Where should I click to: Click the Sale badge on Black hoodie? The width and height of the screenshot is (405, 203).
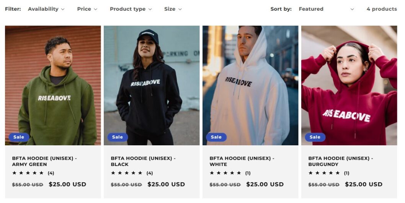(x=118, y=137)
